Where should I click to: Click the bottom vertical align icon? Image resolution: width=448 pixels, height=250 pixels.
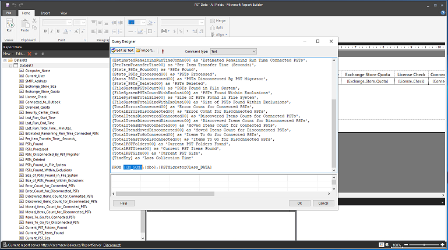coord(106,23)
